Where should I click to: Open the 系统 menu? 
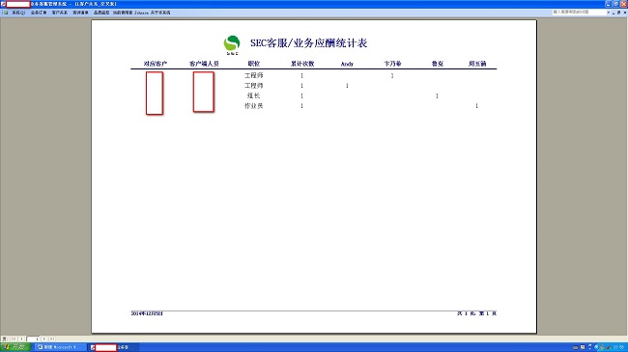click(18, 13)
